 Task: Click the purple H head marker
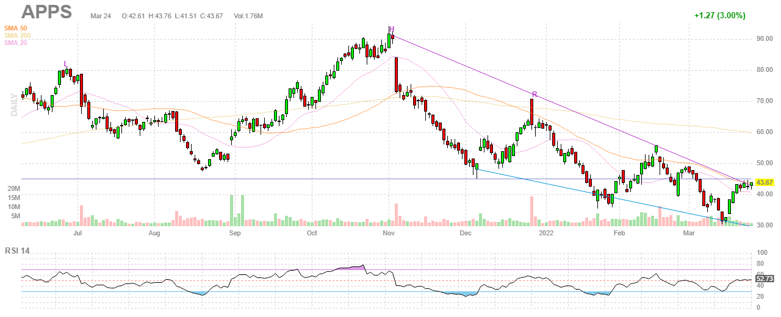tap(392, 29)
